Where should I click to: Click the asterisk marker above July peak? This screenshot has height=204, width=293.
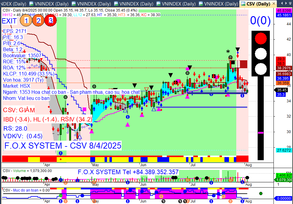[x=228, y=52]
